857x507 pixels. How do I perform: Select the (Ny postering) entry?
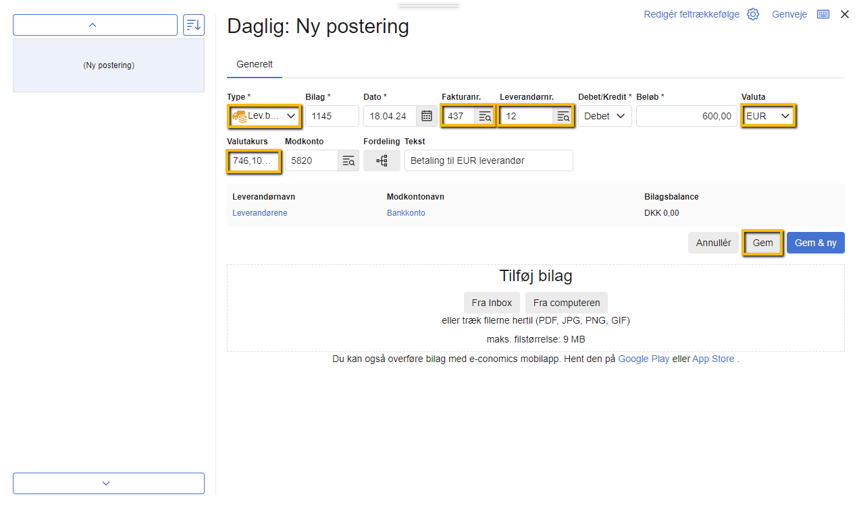point(109,65)
